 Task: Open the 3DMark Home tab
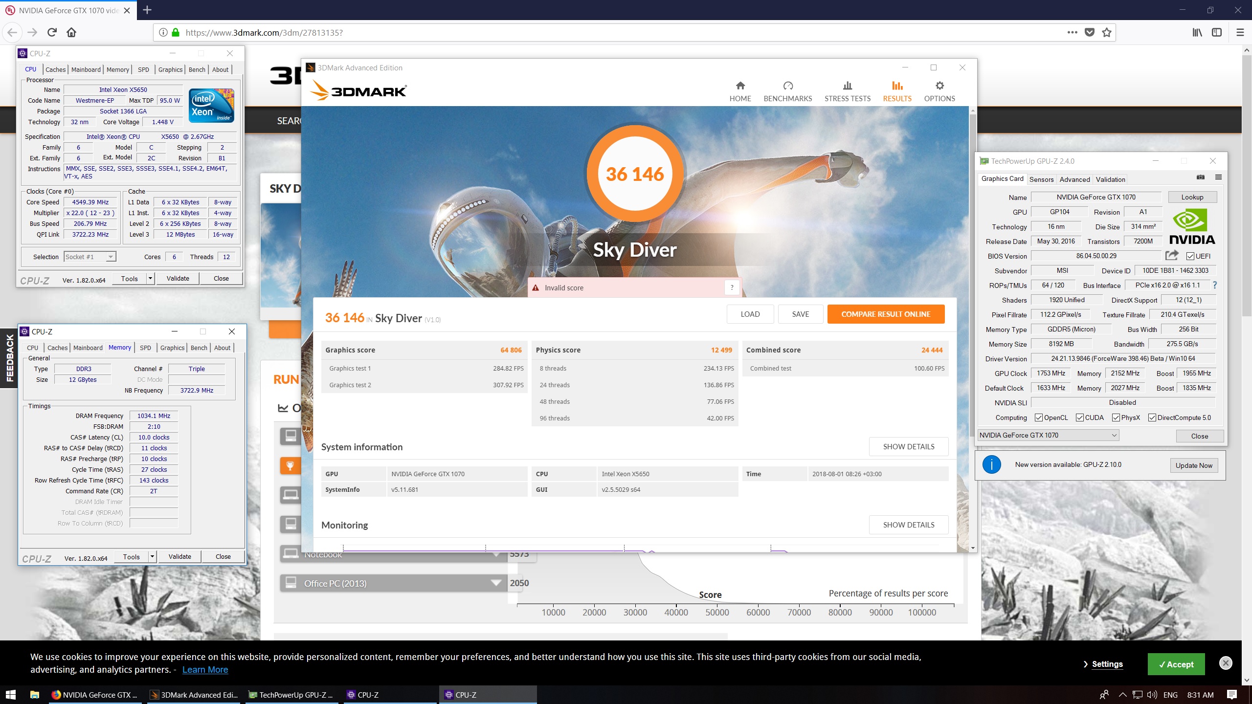(740, 91)
